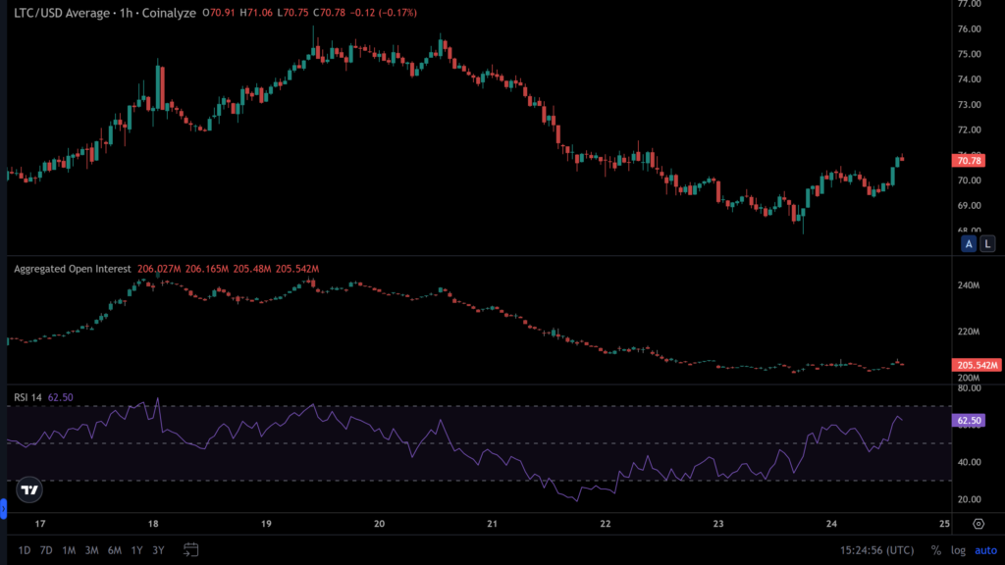1005x565 pixels.
Task: Show the 1Y time range
Action: pos(137,550)
